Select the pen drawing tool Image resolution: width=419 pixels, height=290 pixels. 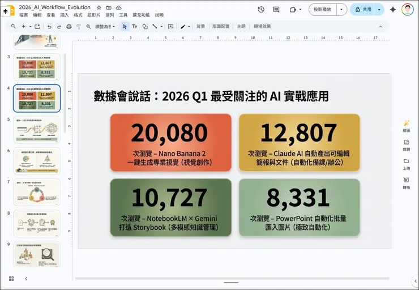pos(183,27)
